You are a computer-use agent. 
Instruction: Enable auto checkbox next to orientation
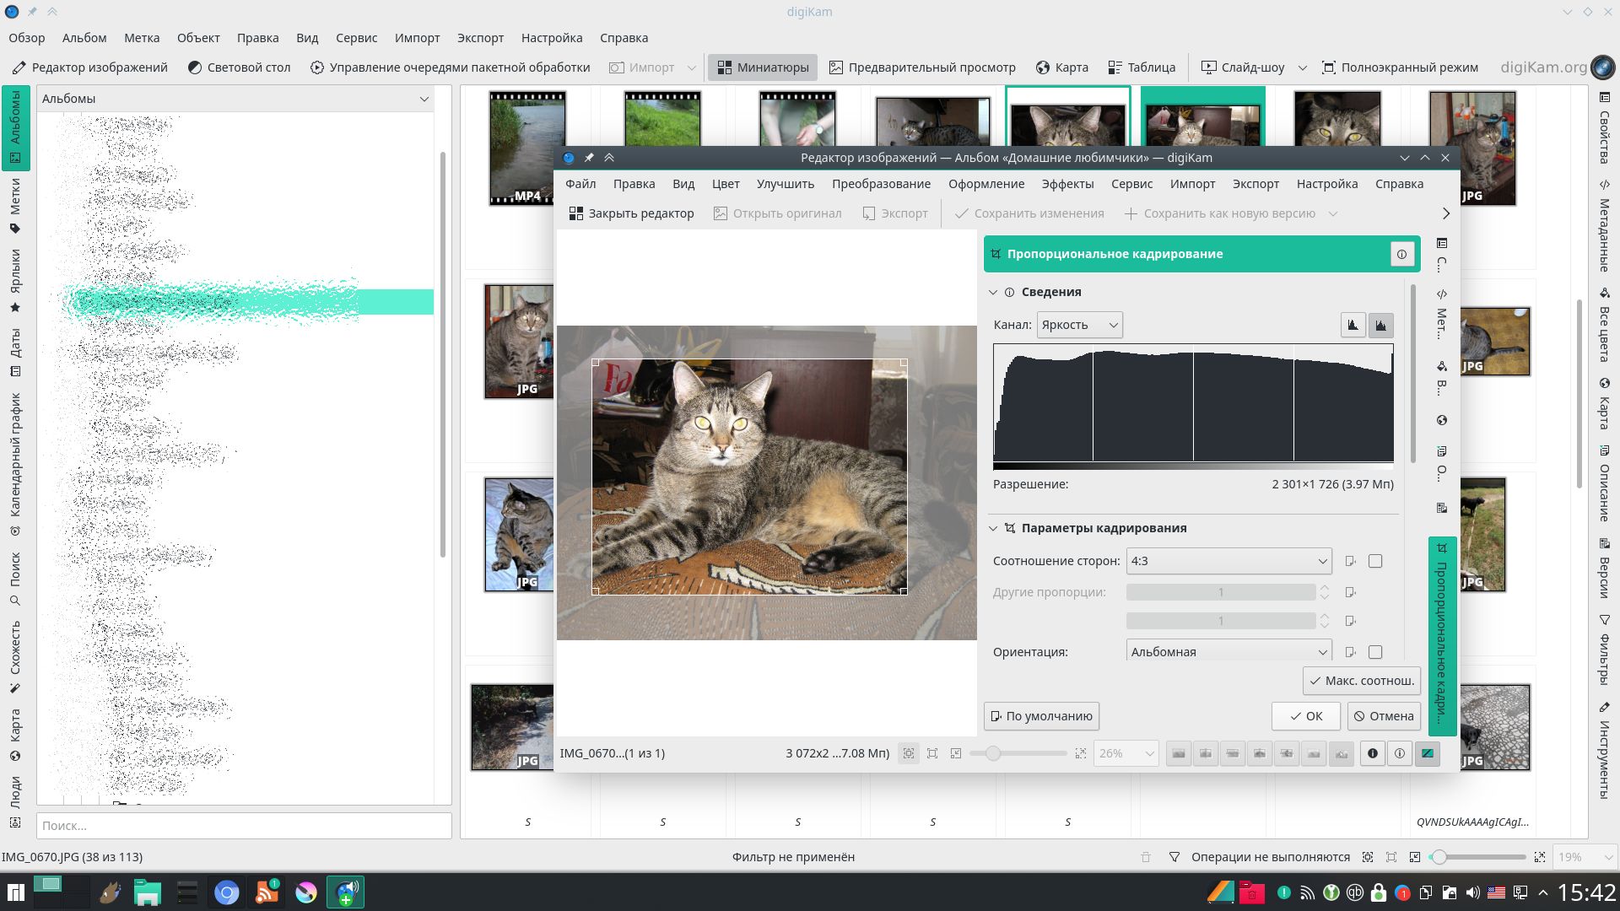pyautogui.click(x=1375, y=652)
